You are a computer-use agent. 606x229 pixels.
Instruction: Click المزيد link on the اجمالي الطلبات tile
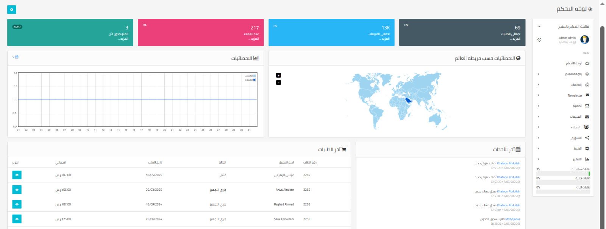pyautogui.click(x=516, y=39)
